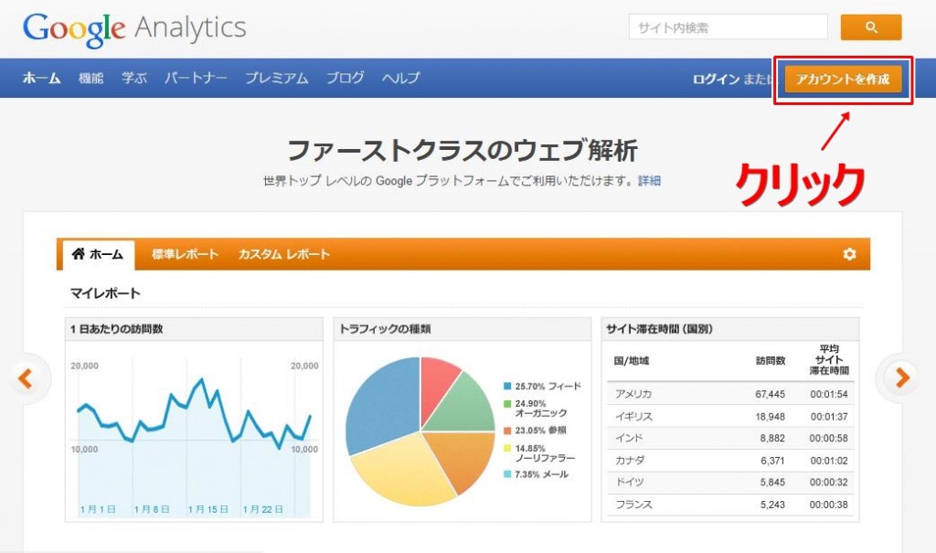This screenshot has width=936, height=553.
Task: Click the マイレポート heading
Action: 105,293
